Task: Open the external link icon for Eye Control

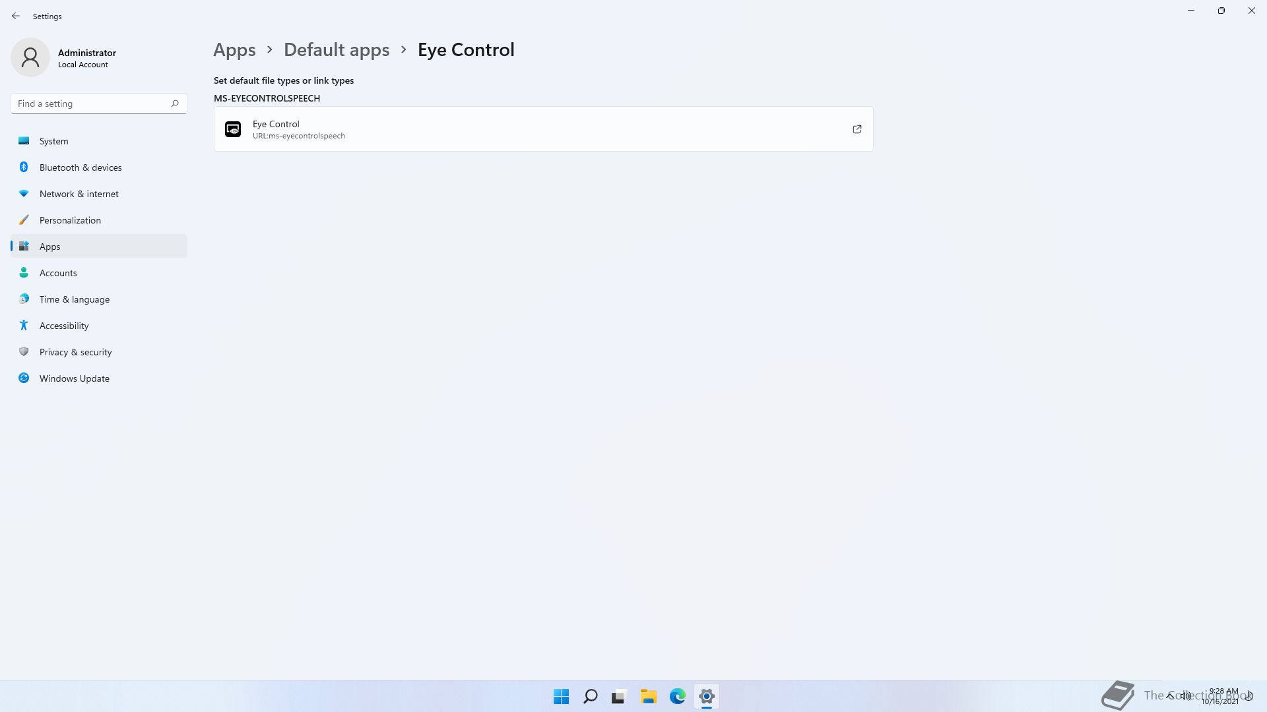Action: 857,129
